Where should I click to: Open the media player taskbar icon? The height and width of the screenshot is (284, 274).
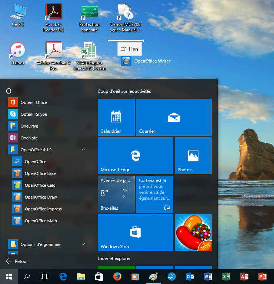pyautogui.click(x=135, y=277)
